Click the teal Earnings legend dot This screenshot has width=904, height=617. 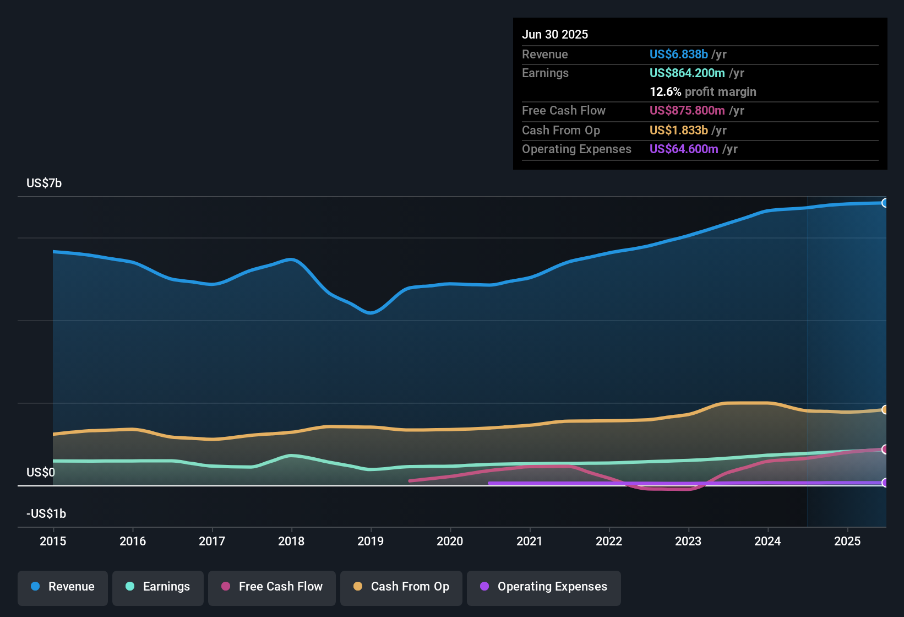tap(130, 586)
